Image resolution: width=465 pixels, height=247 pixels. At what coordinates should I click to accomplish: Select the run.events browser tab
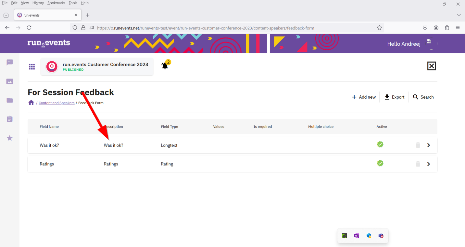point(47,15)
